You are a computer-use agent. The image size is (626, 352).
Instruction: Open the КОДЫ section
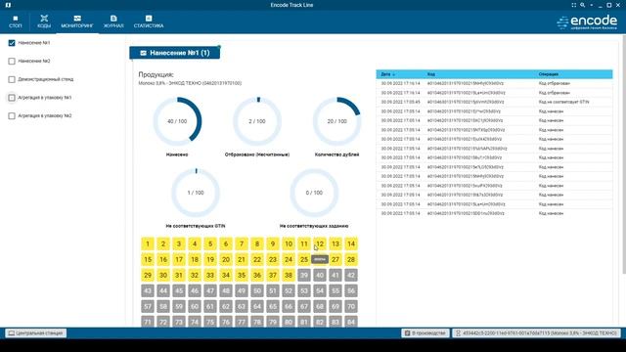tap(44, 22)
